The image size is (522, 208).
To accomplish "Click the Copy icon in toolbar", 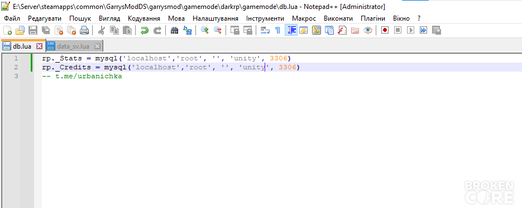I will (114, 31).
